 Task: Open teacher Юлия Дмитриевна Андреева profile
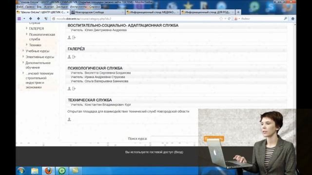(x=105, y=30)
